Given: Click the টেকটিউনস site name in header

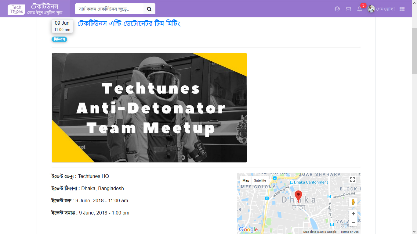Looking at the screenshot, I should pos(45,6).
